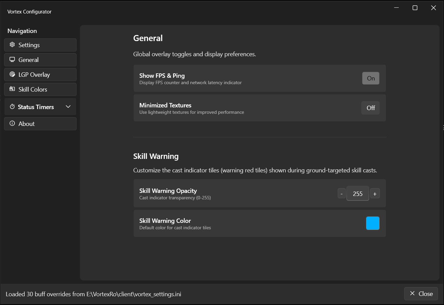
Task: Click the monitor icon beside General
Action: tap(12, 60)
